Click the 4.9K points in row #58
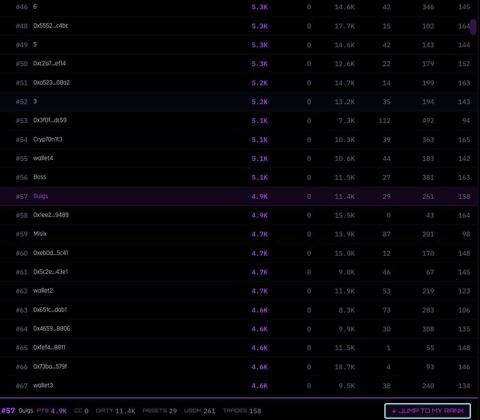 pyautogui.click(x=260, y=215)
